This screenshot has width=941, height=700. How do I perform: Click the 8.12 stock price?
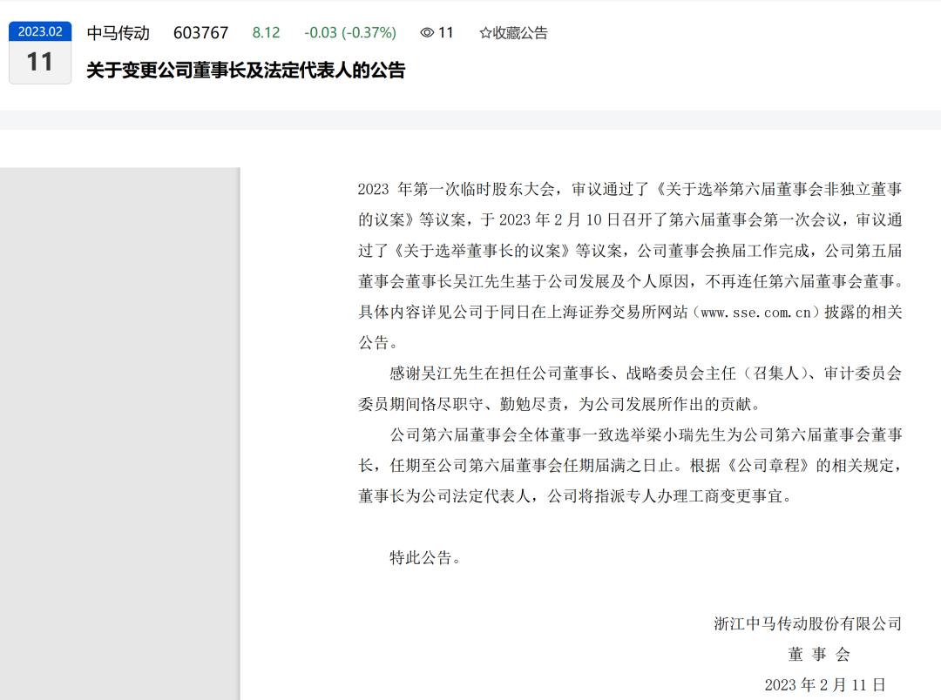(x=266, y=33)
